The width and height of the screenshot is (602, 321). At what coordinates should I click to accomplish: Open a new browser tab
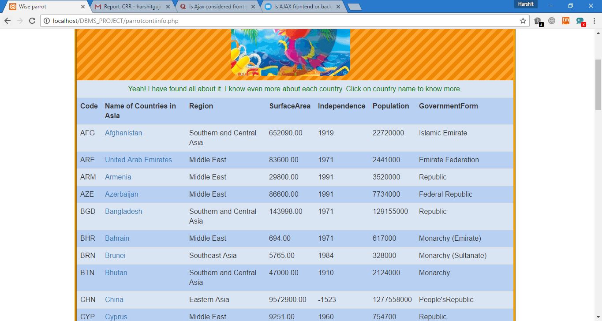[x=355, y=7]
